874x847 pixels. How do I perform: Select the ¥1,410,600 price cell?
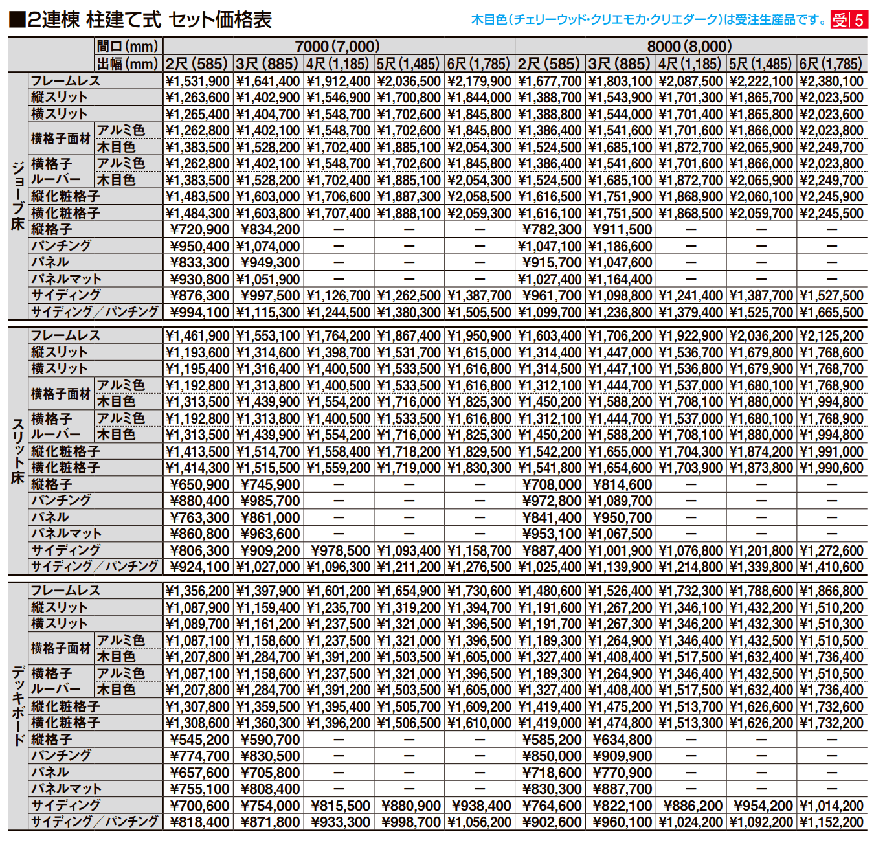(831, 567)
